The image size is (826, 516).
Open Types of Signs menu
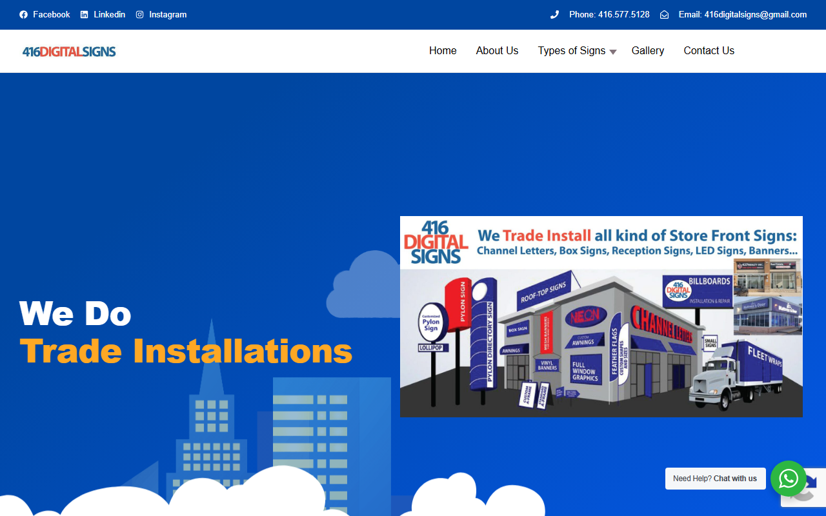tap(572, 51)
